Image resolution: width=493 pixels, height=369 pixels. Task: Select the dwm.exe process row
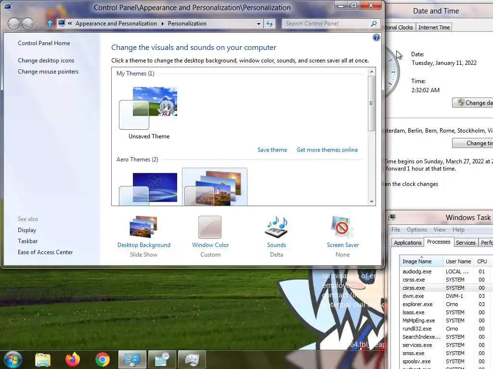[x=446, y=296]
